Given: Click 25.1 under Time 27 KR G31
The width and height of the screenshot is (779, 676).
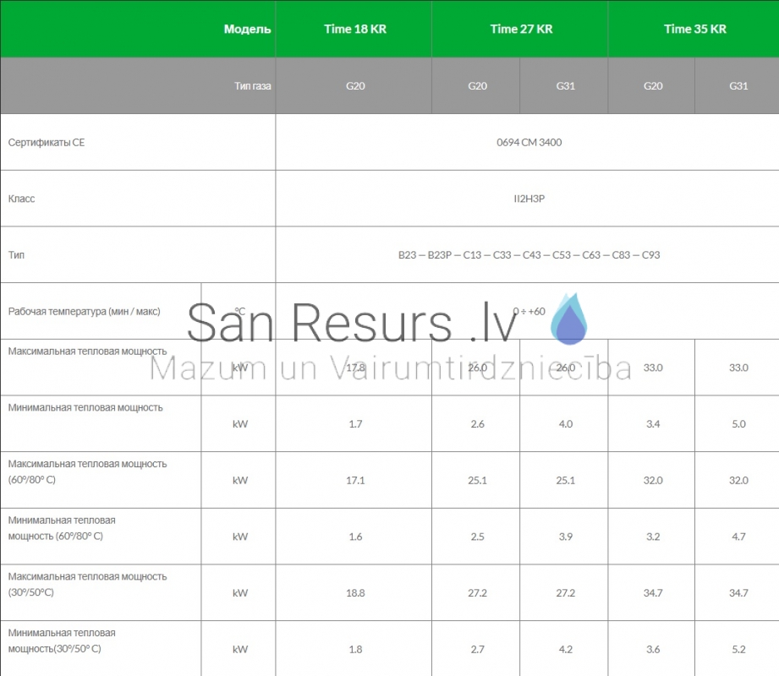Looking at the screenshot, I should tap(565, 480).
